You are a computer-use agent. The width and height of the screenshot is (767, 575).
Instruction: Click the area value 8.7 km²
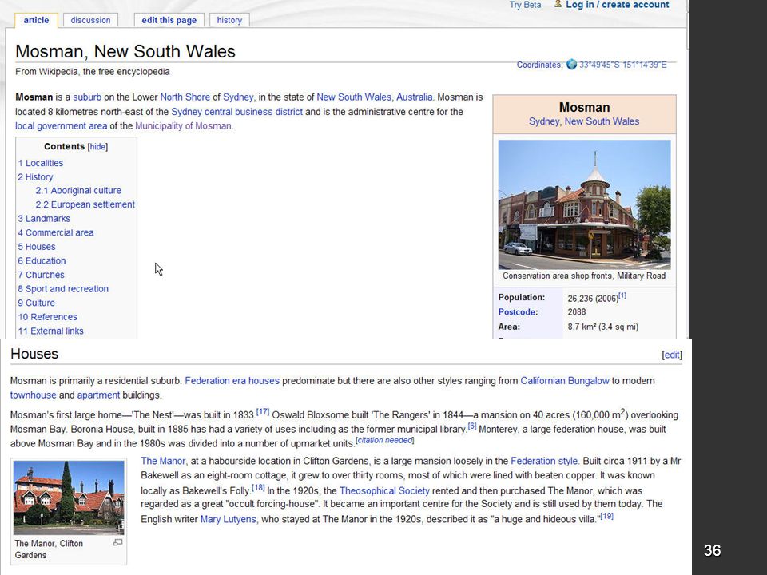(x=602, y=327)
